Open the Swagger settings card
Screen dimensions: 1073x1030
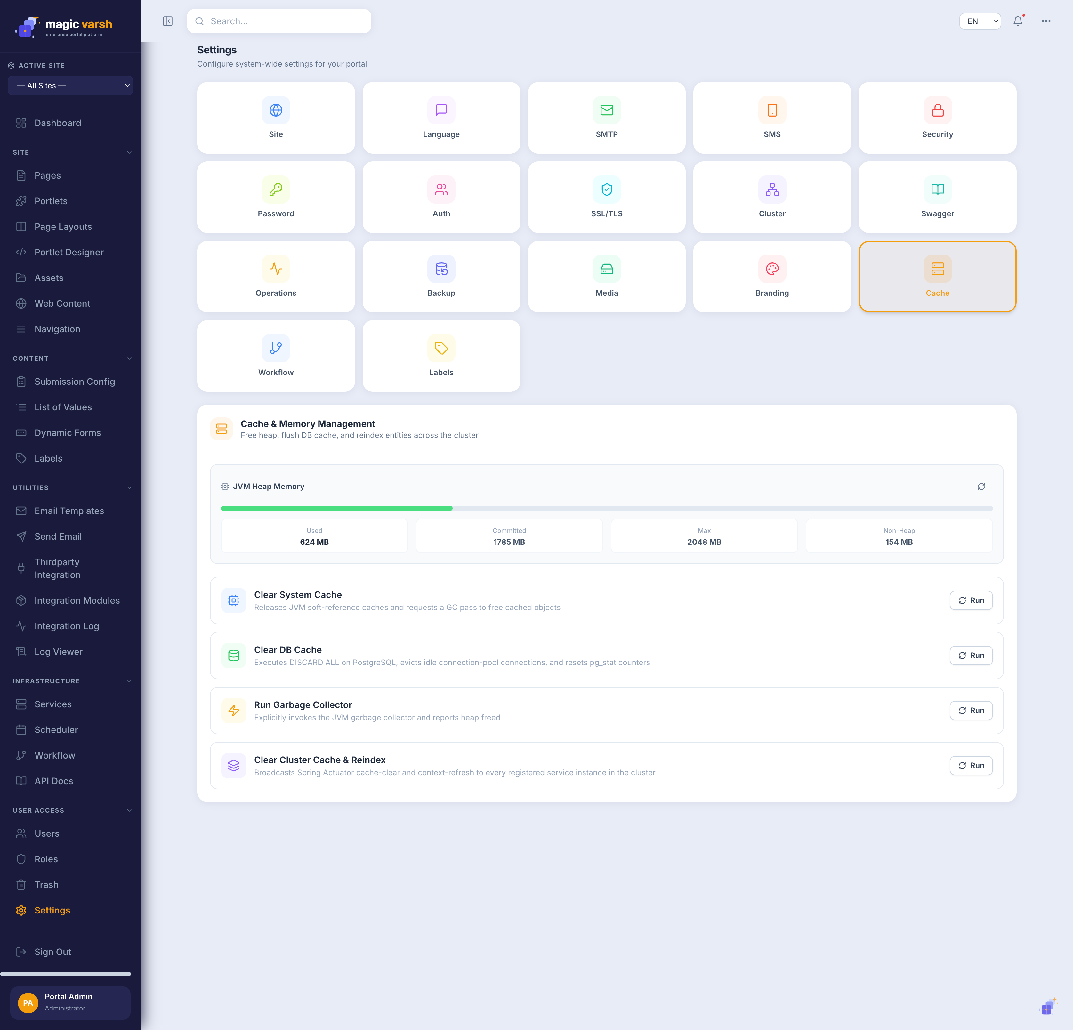click(937, 197)
